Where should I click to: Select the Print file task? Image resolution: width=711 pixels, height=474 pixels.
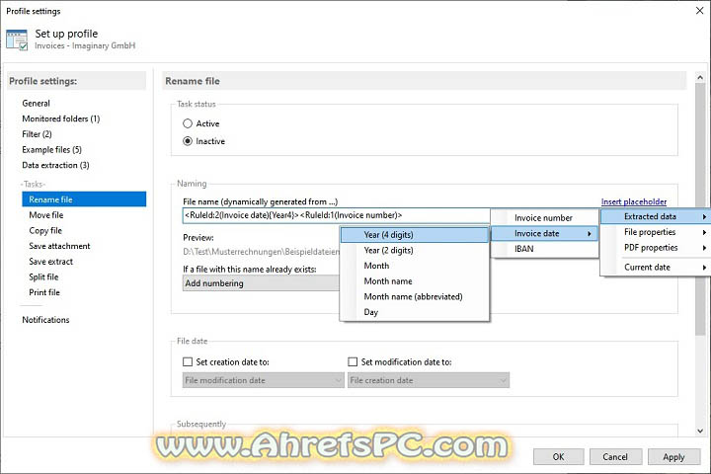44,291
